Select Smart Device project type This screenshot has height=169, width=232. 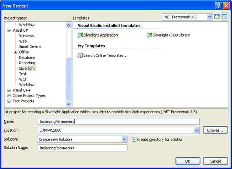coord(30,47)
